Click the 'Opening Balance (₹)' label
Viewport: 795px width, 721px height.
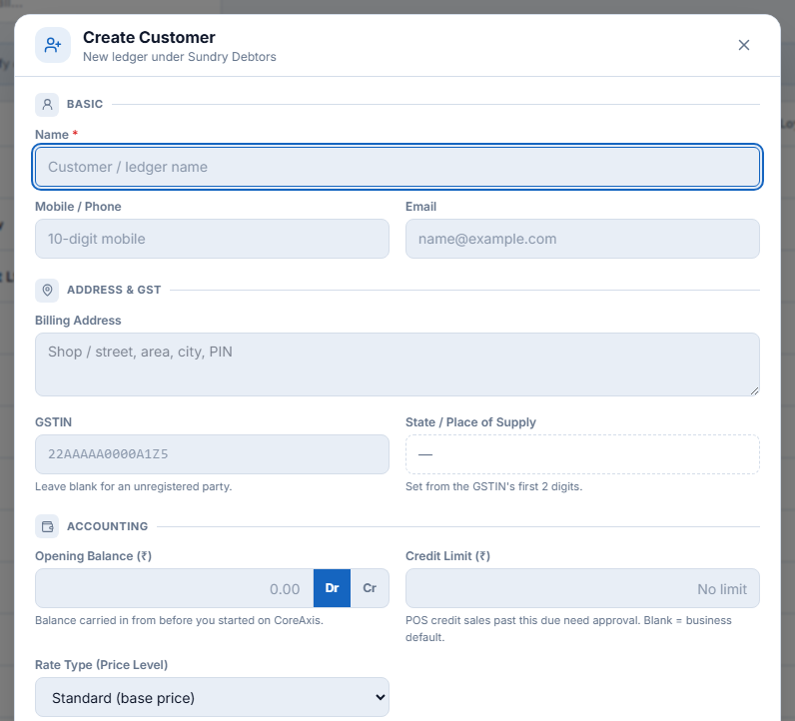[93, 555]
